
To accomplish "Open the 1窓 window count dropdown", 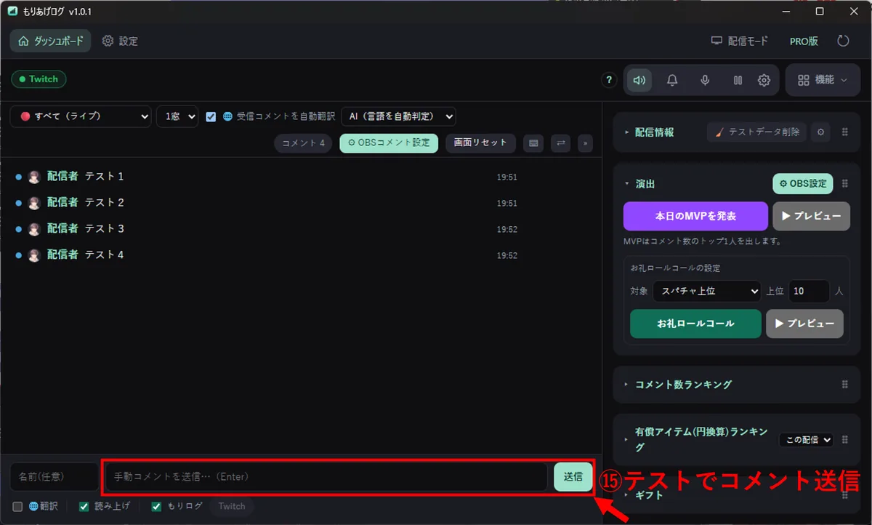I will (177, 116).
